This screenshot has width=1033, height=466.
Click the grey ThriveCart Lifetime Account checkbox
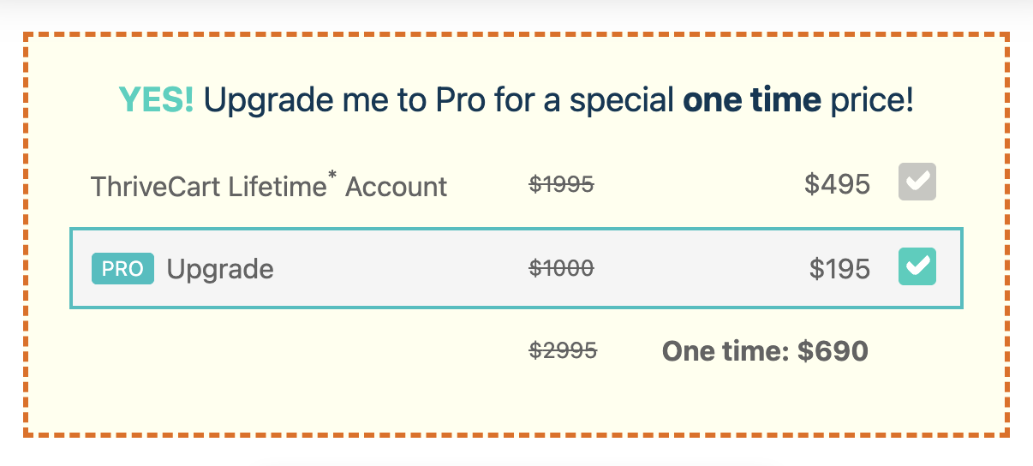[917, 182]
